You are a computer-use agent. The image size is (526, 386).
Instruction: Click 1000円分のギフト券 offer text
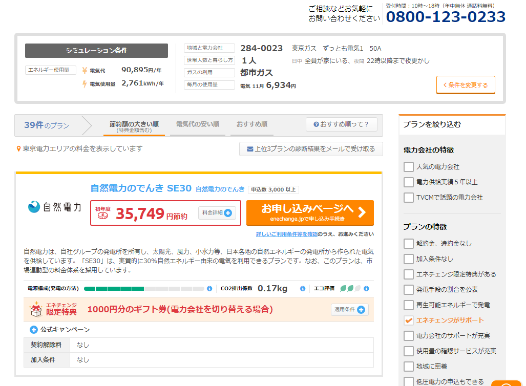pos(180,309)
